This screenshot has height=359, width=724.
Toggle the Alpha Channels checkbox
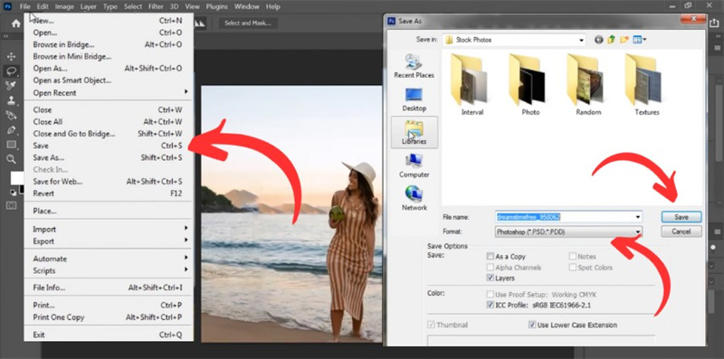coord(491,267)
